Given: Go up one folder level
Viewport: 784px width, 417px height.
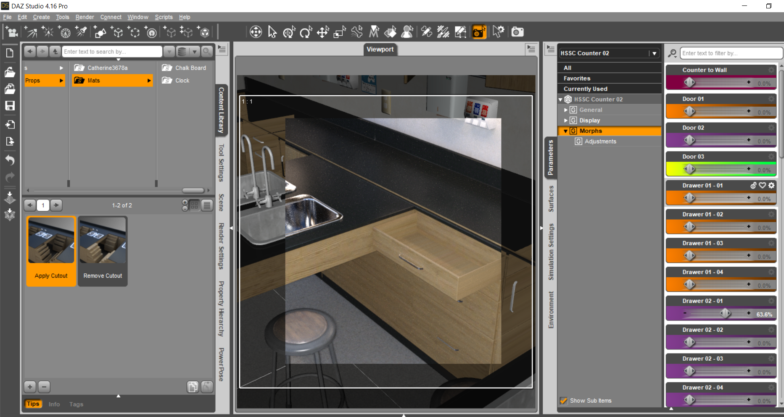Looking at the screenshot, I should point(55,52).
